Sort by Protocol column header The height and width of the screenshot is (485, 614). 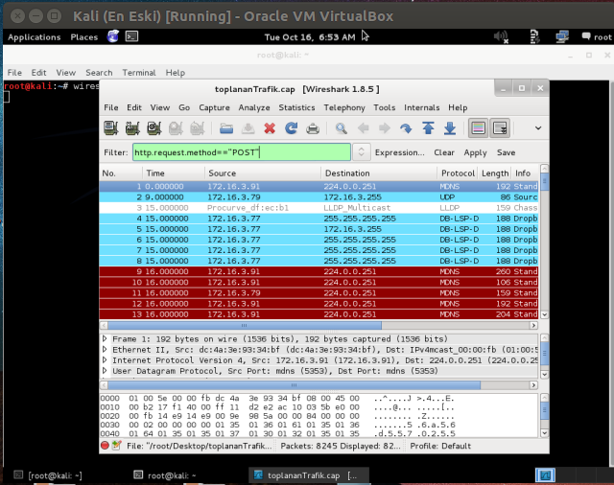click(458, 173)
